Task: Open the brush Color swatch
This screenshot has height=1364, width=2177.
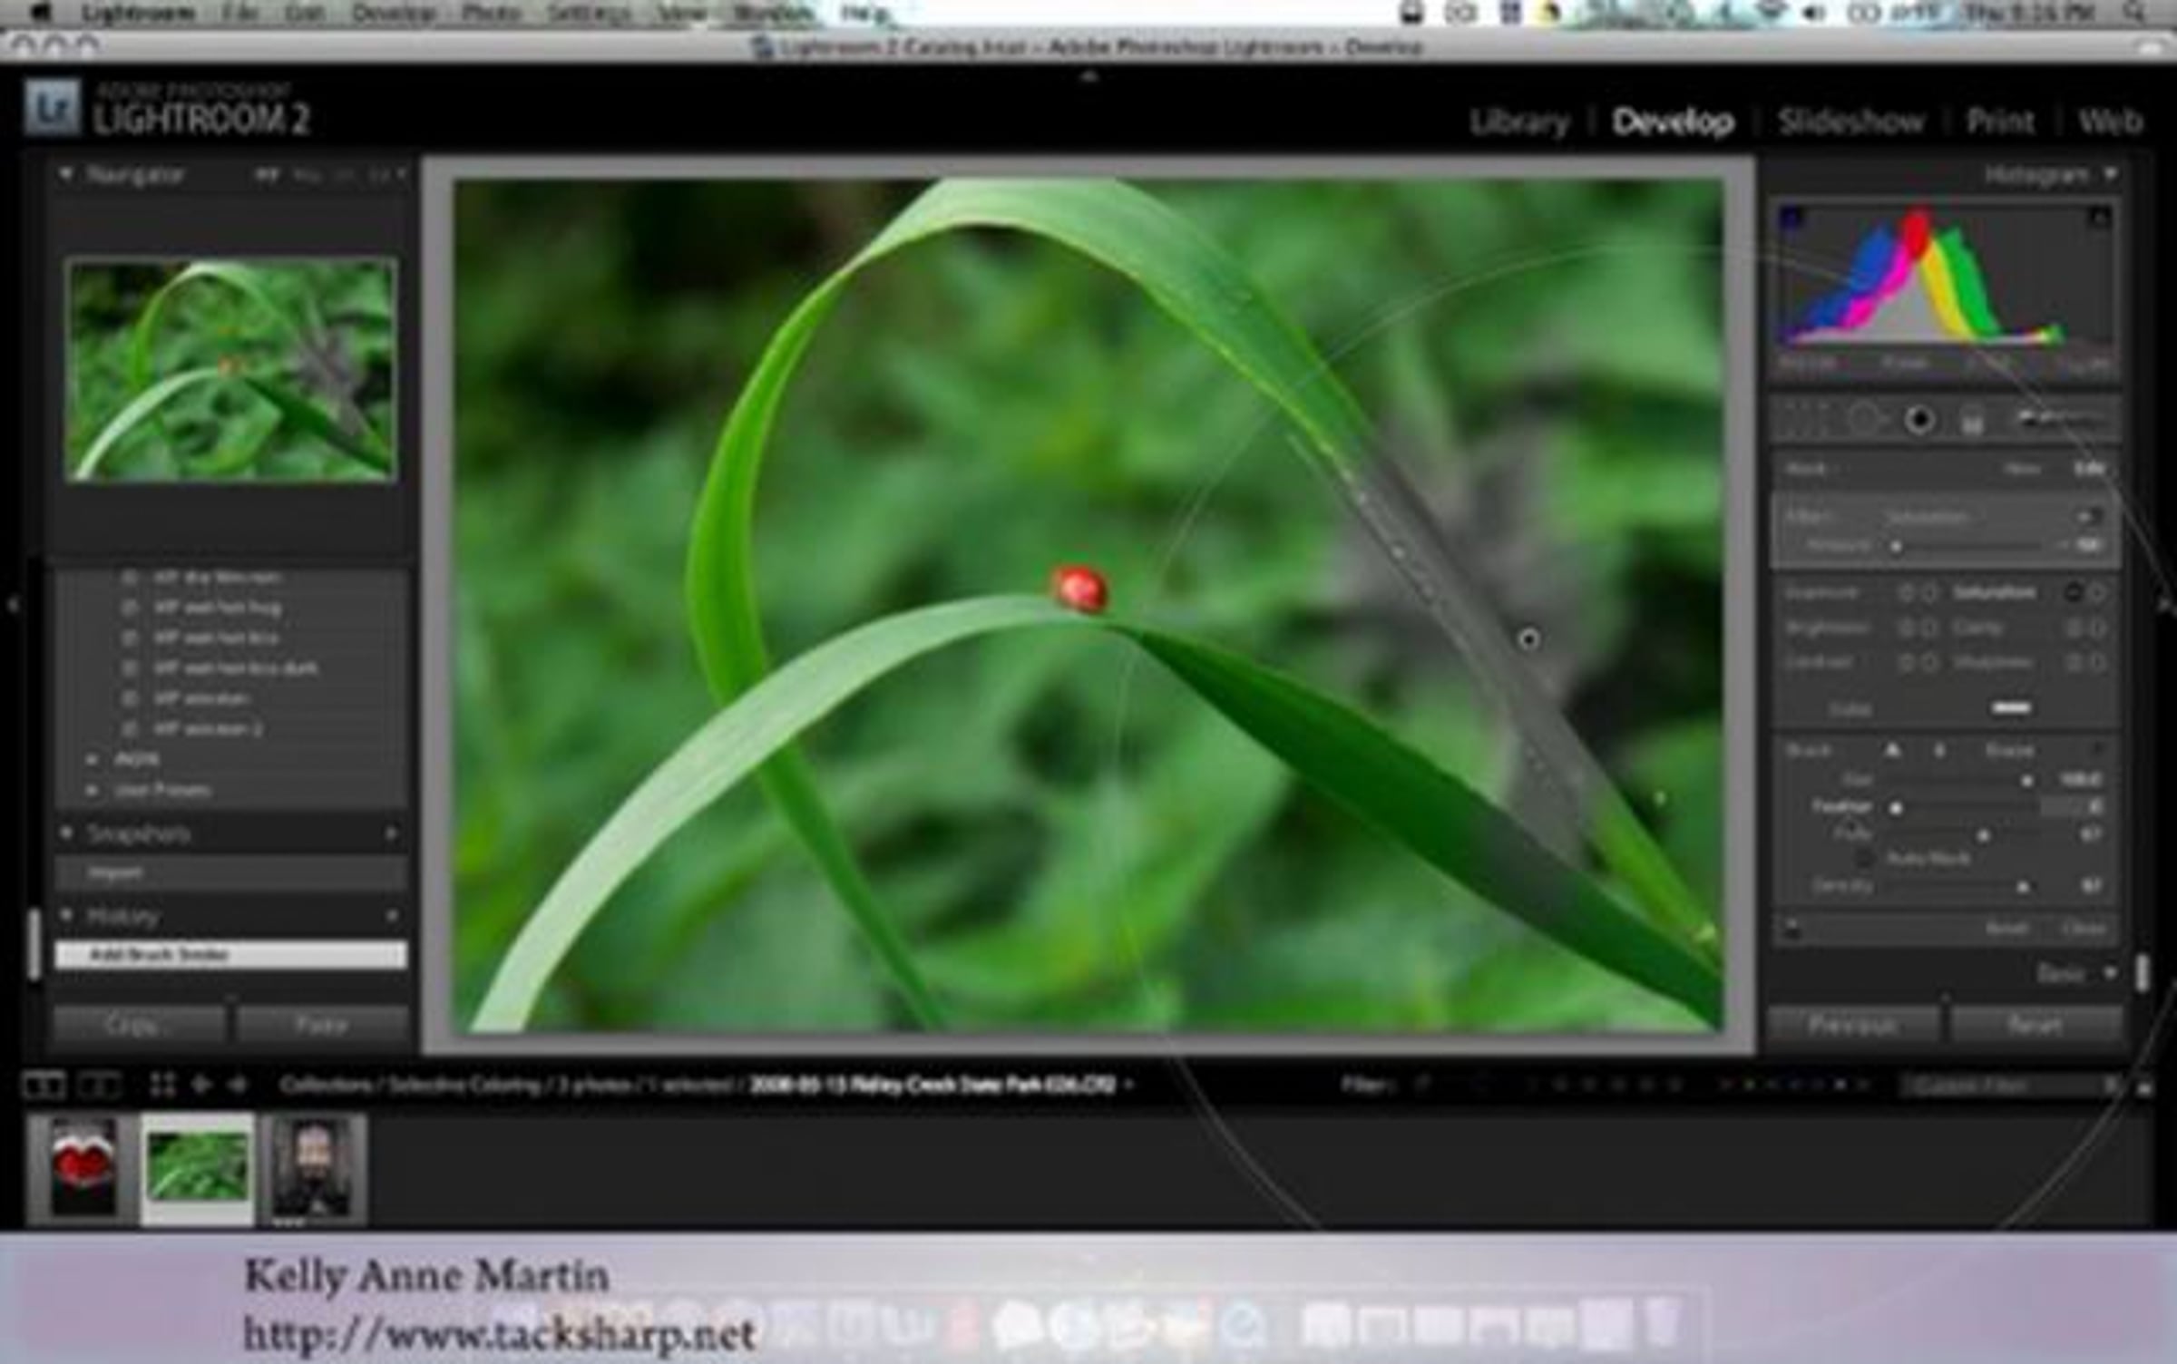Action: (2010, 707)
